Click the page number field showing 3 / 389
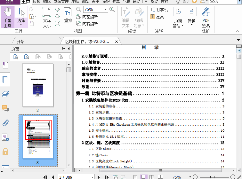 coord(76,177)
